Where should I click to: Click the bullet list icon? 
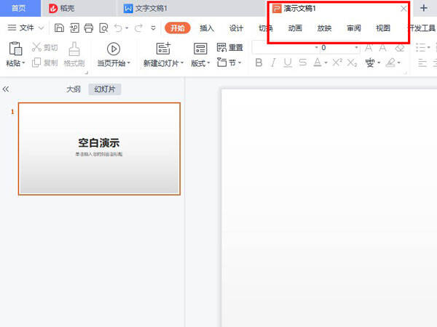(420, 47)
